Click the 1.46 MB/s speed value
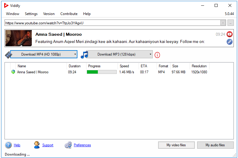Screen dimensions: 238x158 click(127, 72)
